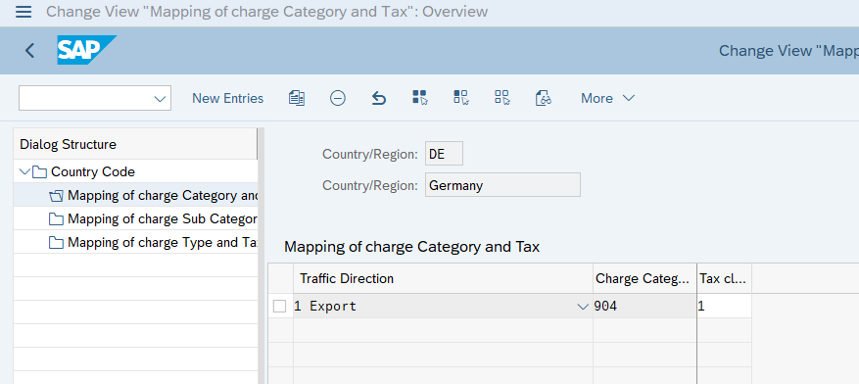Click the Copy As toolbar icon

pos(297,98)
